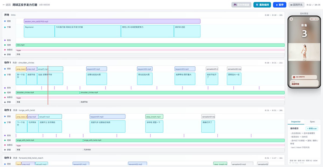Select subtitle 练完上场 击球更稳更有力
Viewport: 323px width, 167px height.
[147, 31]
